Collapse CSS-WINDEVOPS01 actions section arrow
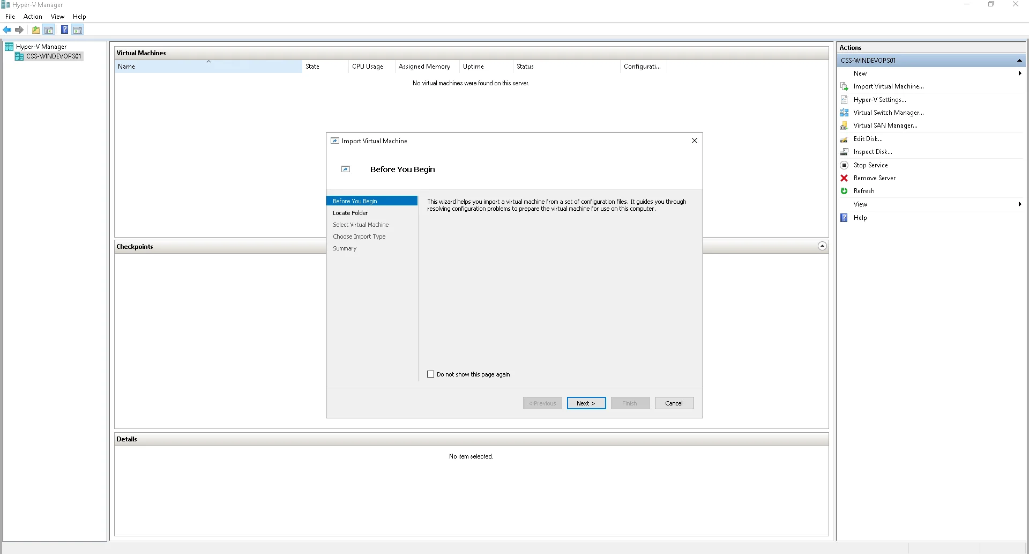Image resolution: width=1029 pixels, height=554 pixels. (1019, 61)
